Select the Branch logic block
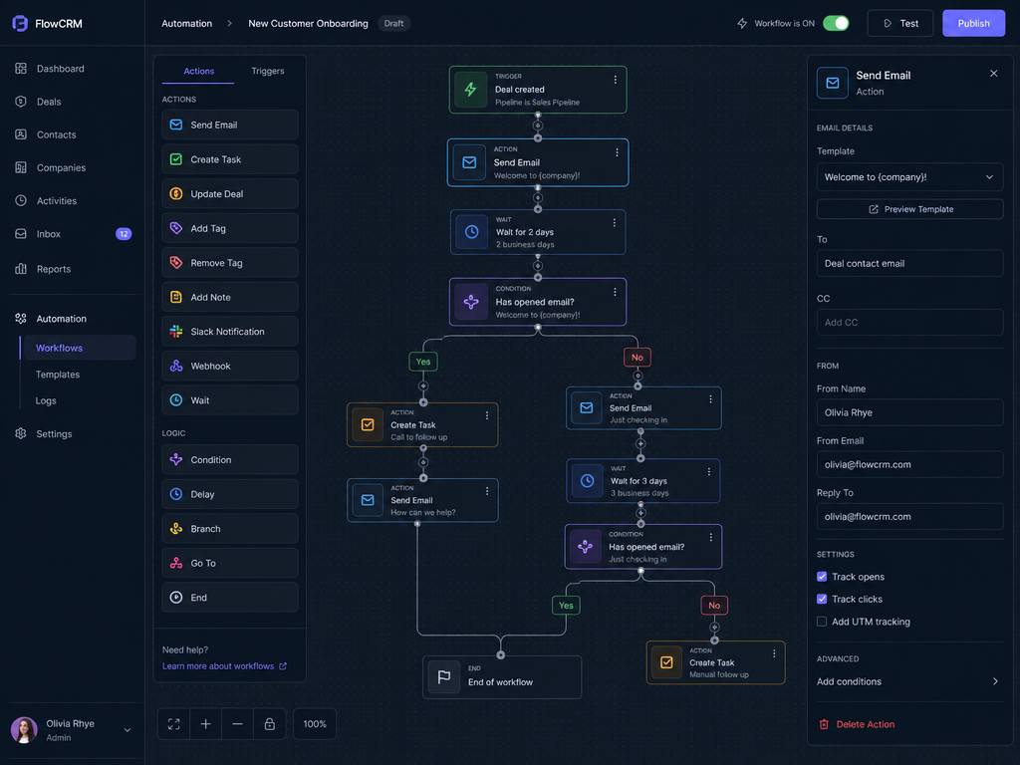The width and height of the screenshot is (1020, 765). click(x=230, y=529)
